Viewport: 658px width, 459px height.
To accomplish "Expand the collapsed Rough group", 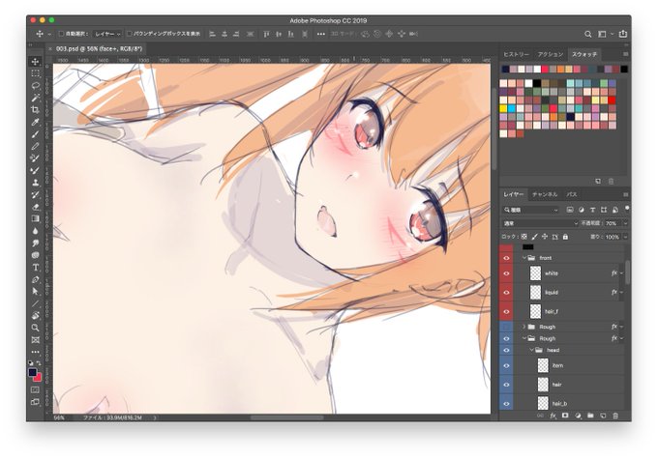I will click(524, 327).
